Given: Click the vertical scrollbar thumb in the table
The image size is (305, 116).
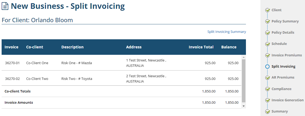Looking at the screenshot, I should (244, 81).
